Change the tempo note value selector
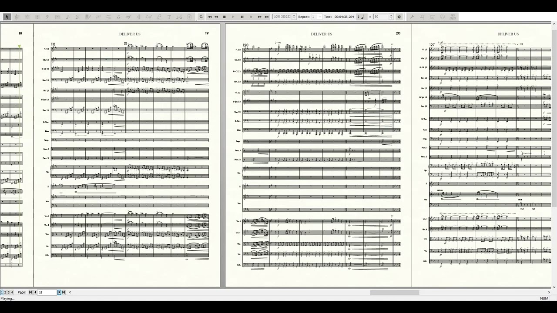Image resolution: width=557 pixels, height=313 pixels. [361, 17]
